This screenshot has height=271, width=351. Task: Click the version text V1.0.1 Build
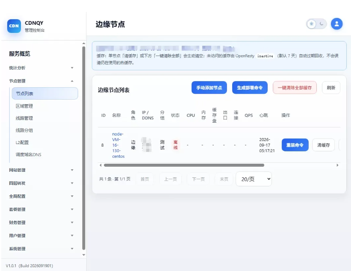point(29,265)
